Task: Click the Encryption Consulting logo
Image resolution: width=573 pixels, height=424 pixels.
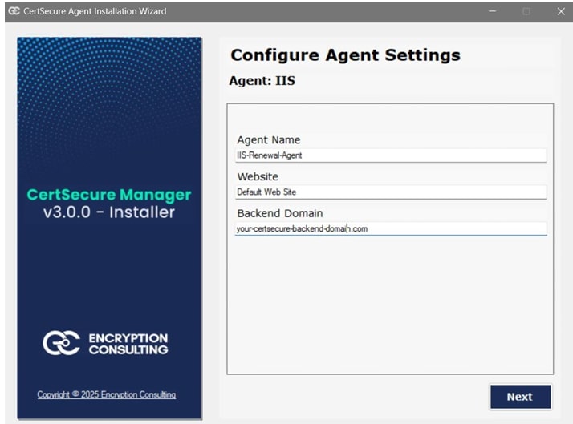Action: pyautogui.click(x=105, y=343)
